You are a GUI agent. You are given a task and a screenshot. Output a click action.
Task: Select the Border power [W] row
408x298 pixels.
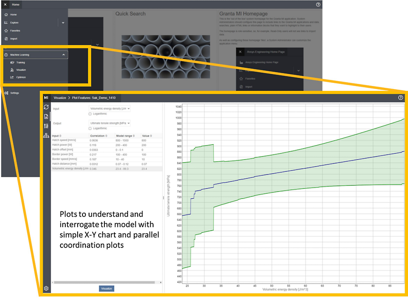pyautogui.click(x=107, y=154)
